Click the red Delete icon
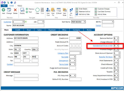Viewport: 124px width, 91px height. click(15, 10)
